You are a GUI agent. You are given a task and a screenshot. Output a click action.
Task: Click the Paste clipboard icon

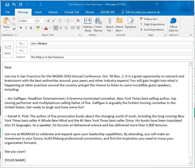coord(6,21)
